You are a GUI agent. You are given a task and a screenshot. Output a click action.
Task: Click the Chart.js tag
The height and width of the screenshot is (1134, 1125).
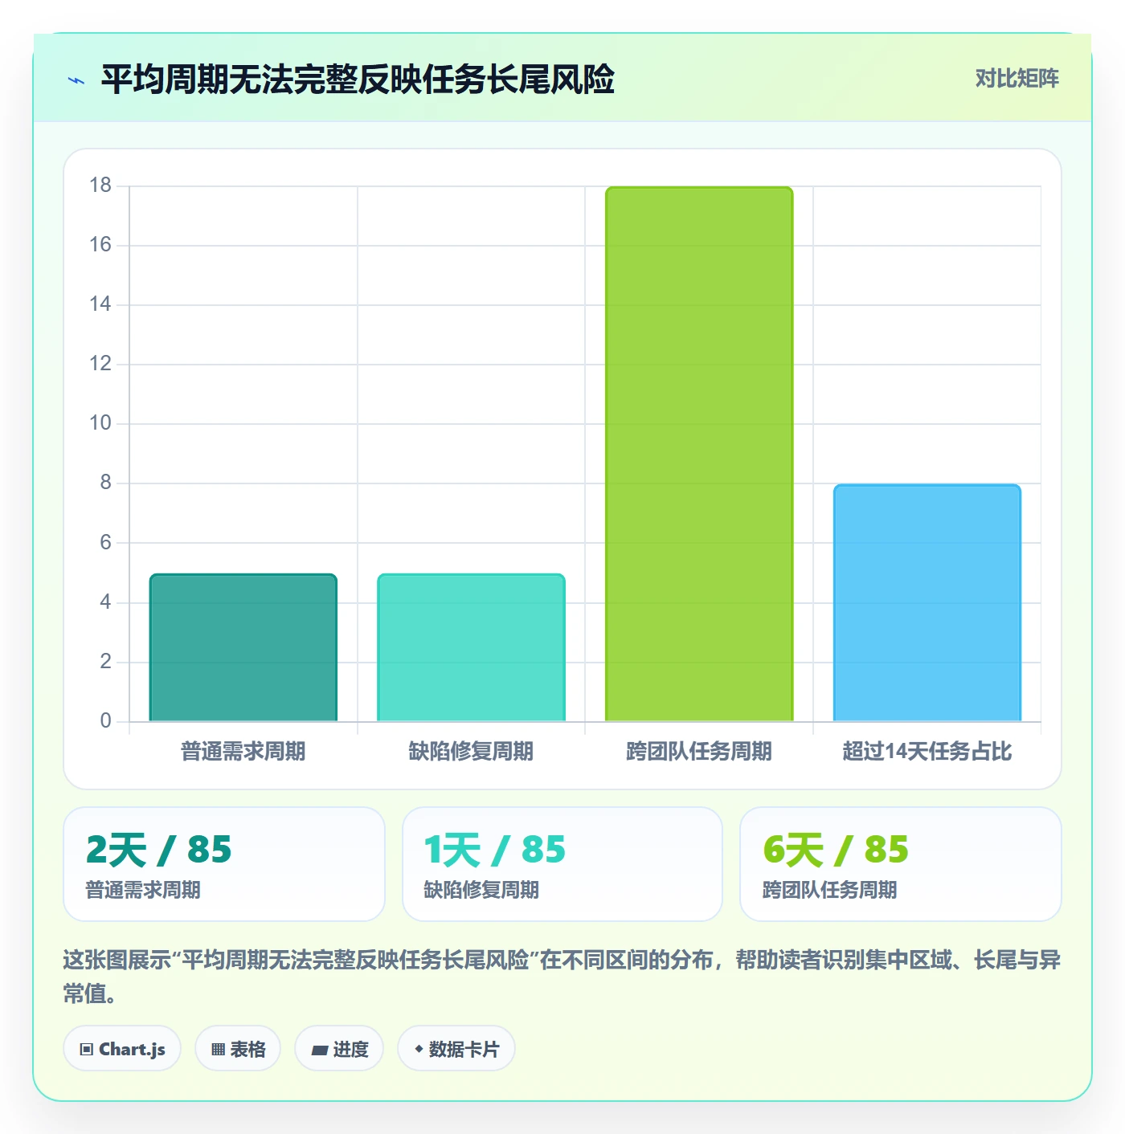[122, 1048]
